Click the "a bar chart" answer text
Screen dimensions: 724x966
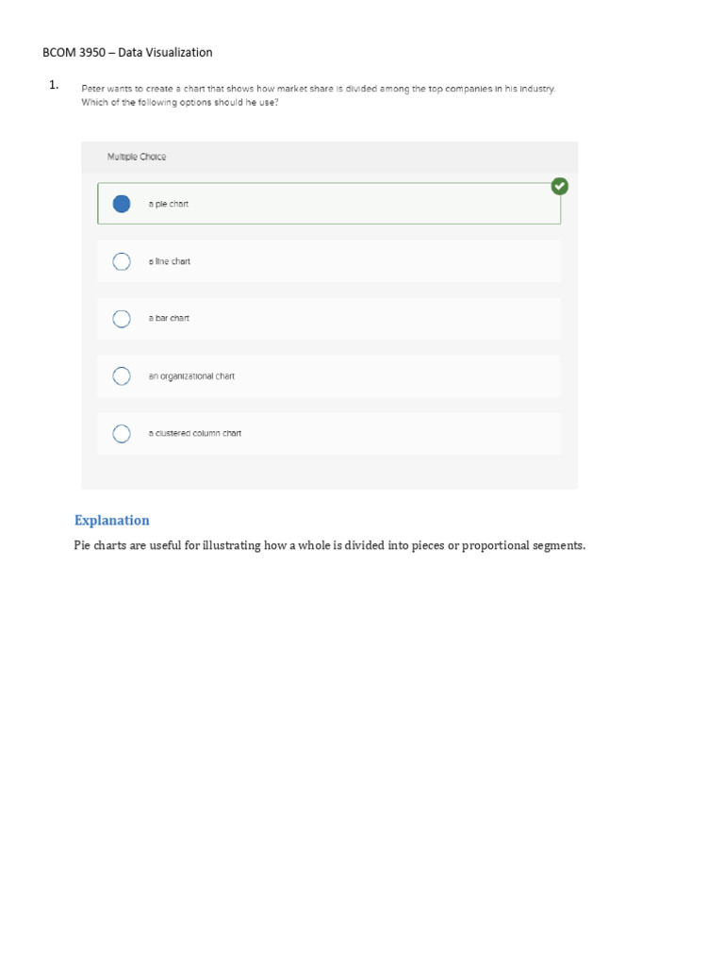169,319
